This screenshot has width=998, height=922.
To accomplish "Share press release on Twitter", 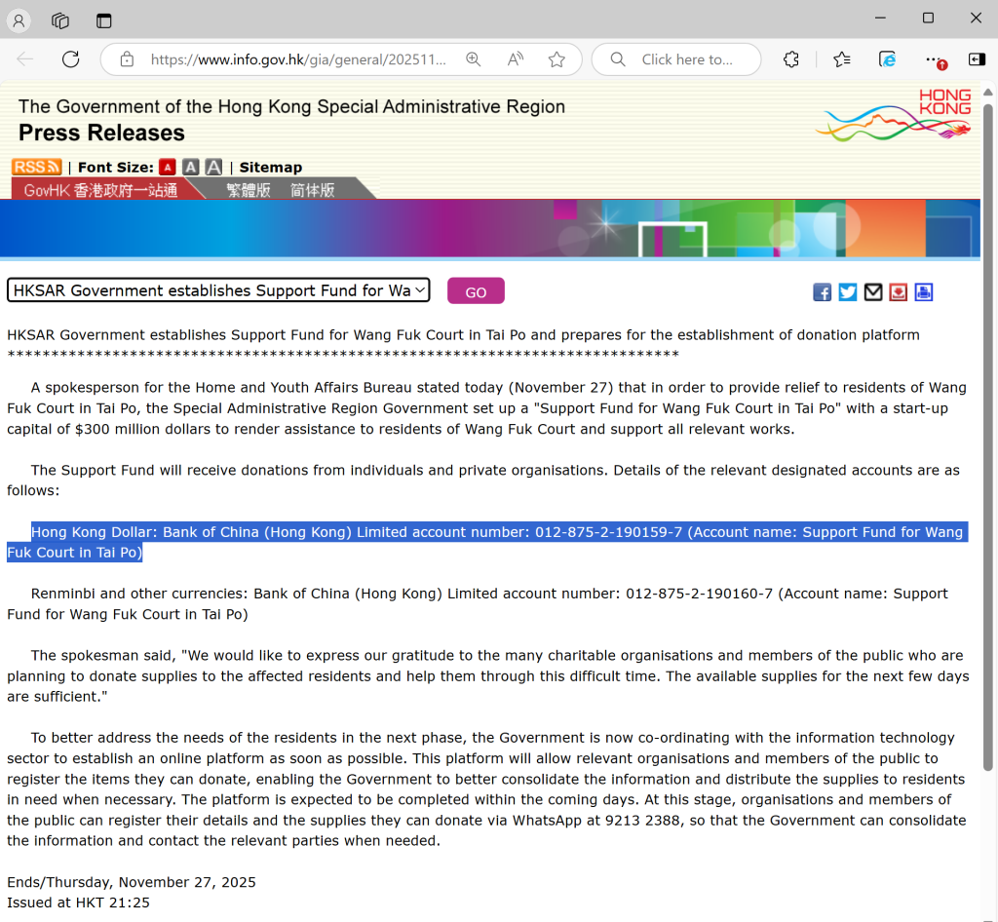I will 847,291.
